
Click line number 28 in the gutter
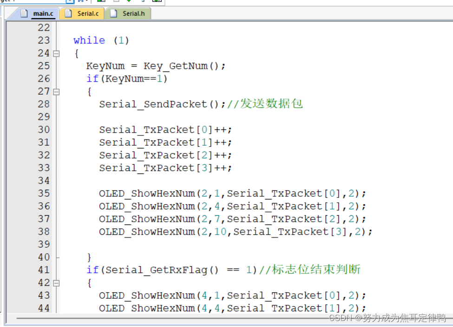[x=44, y=104]
